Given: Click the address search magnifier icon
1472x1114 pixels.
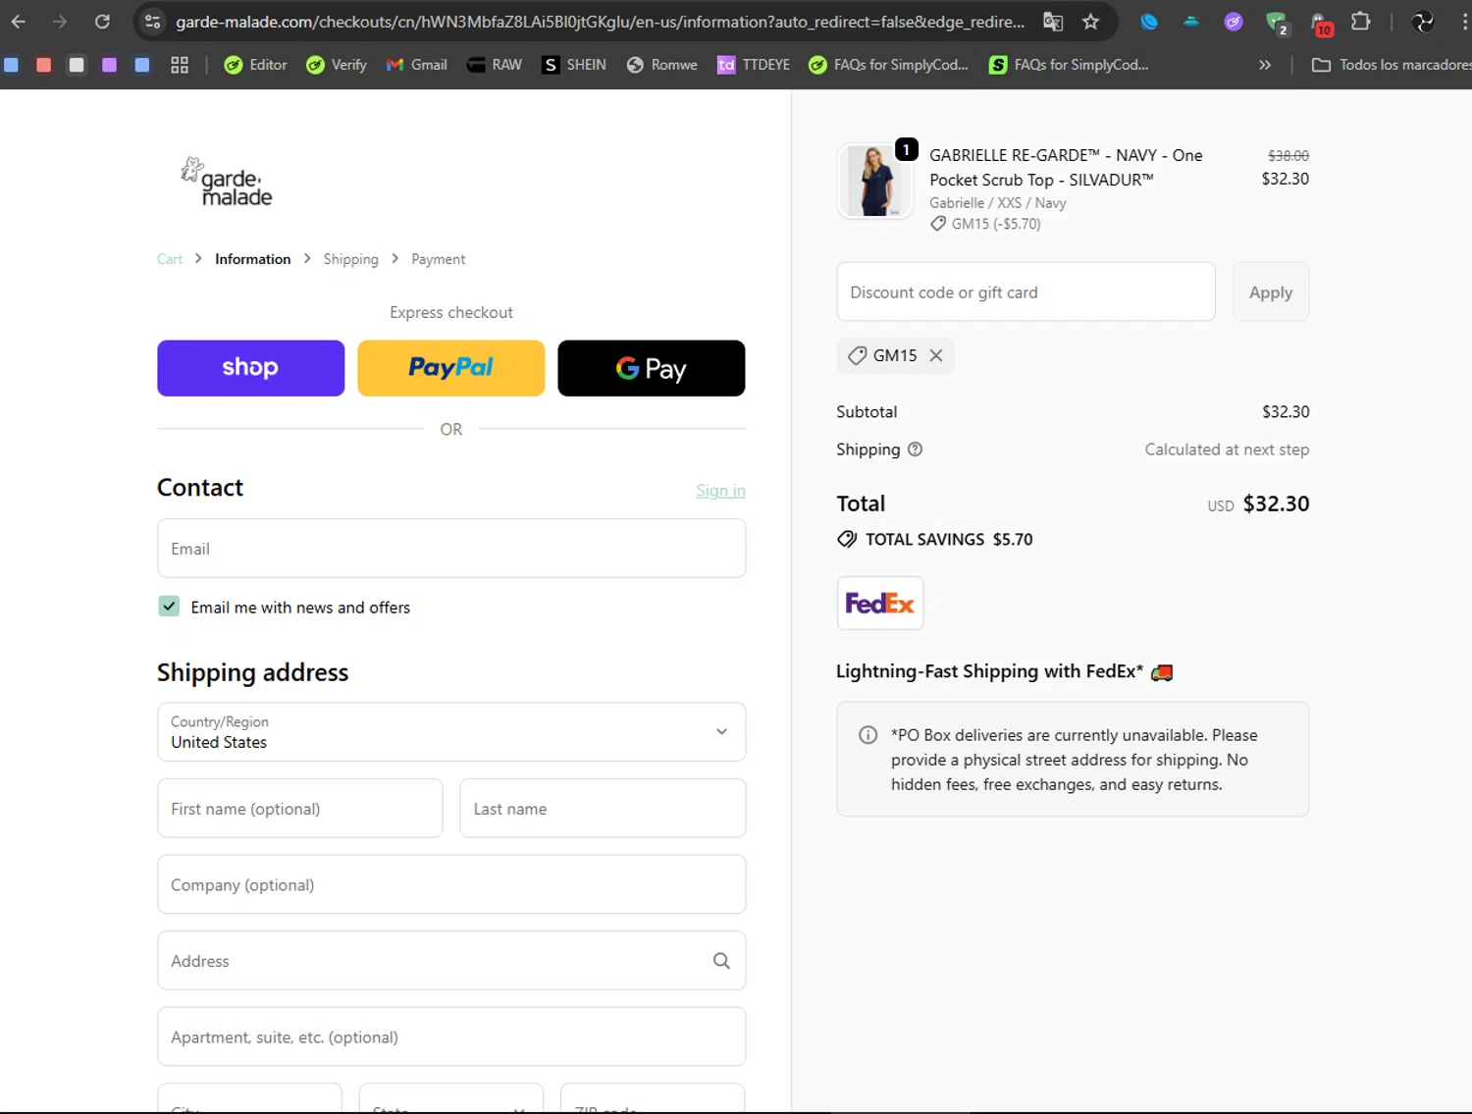Looking at the screenshot, I should point(721,961).
